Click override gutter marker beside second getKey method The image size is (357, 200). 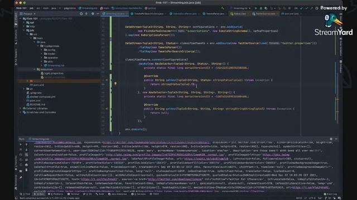107,109
